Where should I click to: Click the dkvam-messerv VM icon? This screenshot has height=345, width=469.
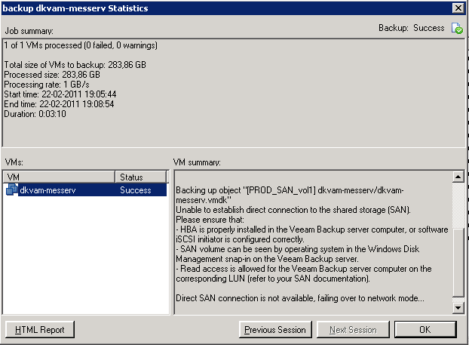click(x=11, y=189)
